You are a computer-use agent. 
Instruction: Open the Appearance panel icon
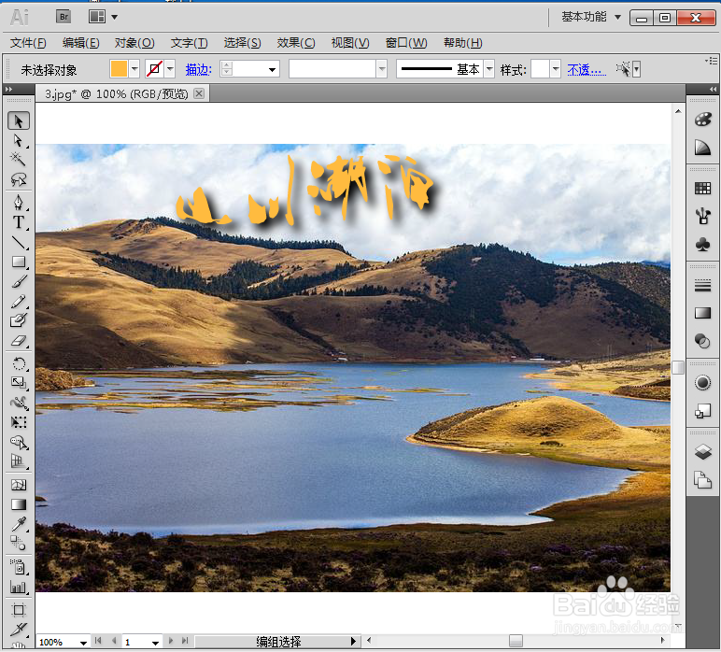(702, 383)
